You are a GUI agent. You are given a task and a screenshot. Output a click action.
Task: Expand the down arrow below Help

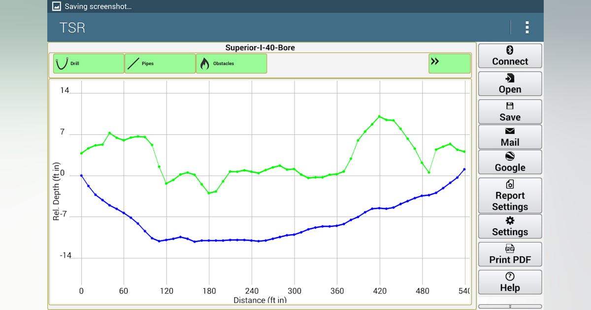510,307
